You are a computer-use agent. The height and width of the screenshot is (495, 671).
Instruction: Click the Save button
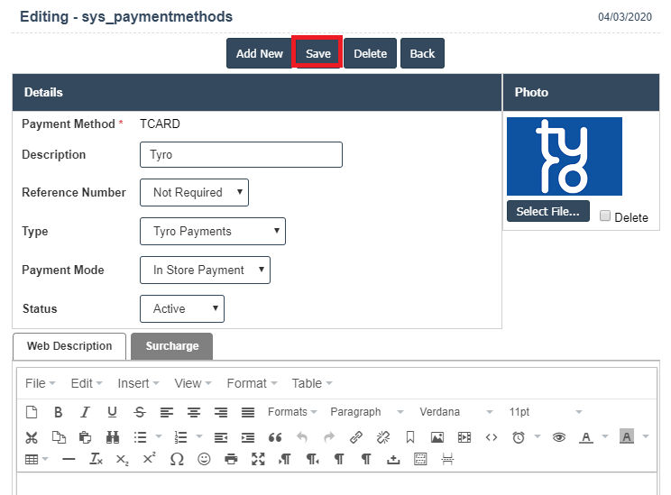point(317,53)
